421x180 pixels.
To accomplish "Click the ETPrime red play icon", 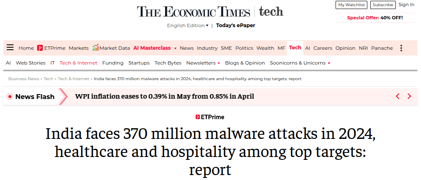I will (40, 48).
